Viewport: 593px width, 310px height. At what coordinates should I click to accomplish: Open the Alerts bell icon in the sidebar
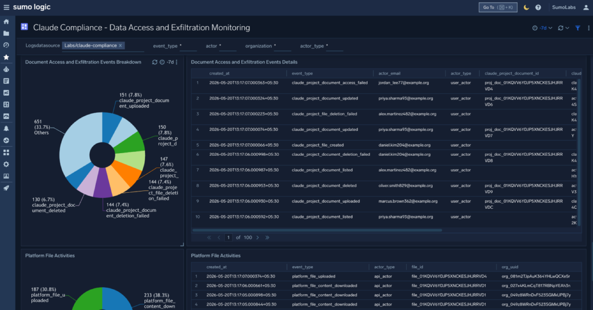6,128
